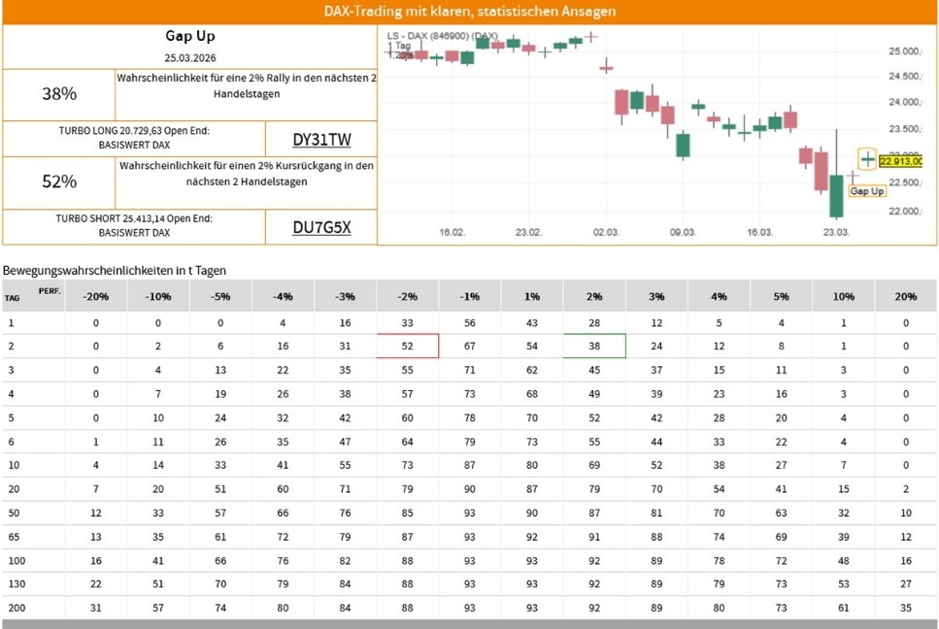This screenshot has width=939, height=629.
Task: Click the PERF. header label
Action: coord(50,290)
